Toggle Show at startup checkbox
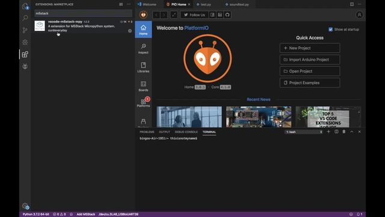 pos(330,30)
